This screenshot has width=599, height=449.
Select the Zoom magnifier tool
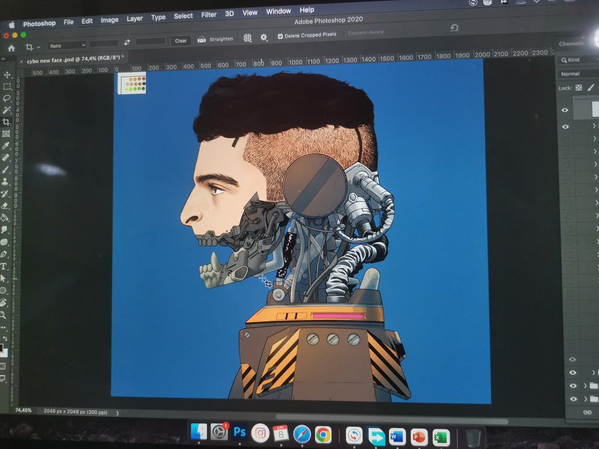pyautogui.click(x=3, y=315)
